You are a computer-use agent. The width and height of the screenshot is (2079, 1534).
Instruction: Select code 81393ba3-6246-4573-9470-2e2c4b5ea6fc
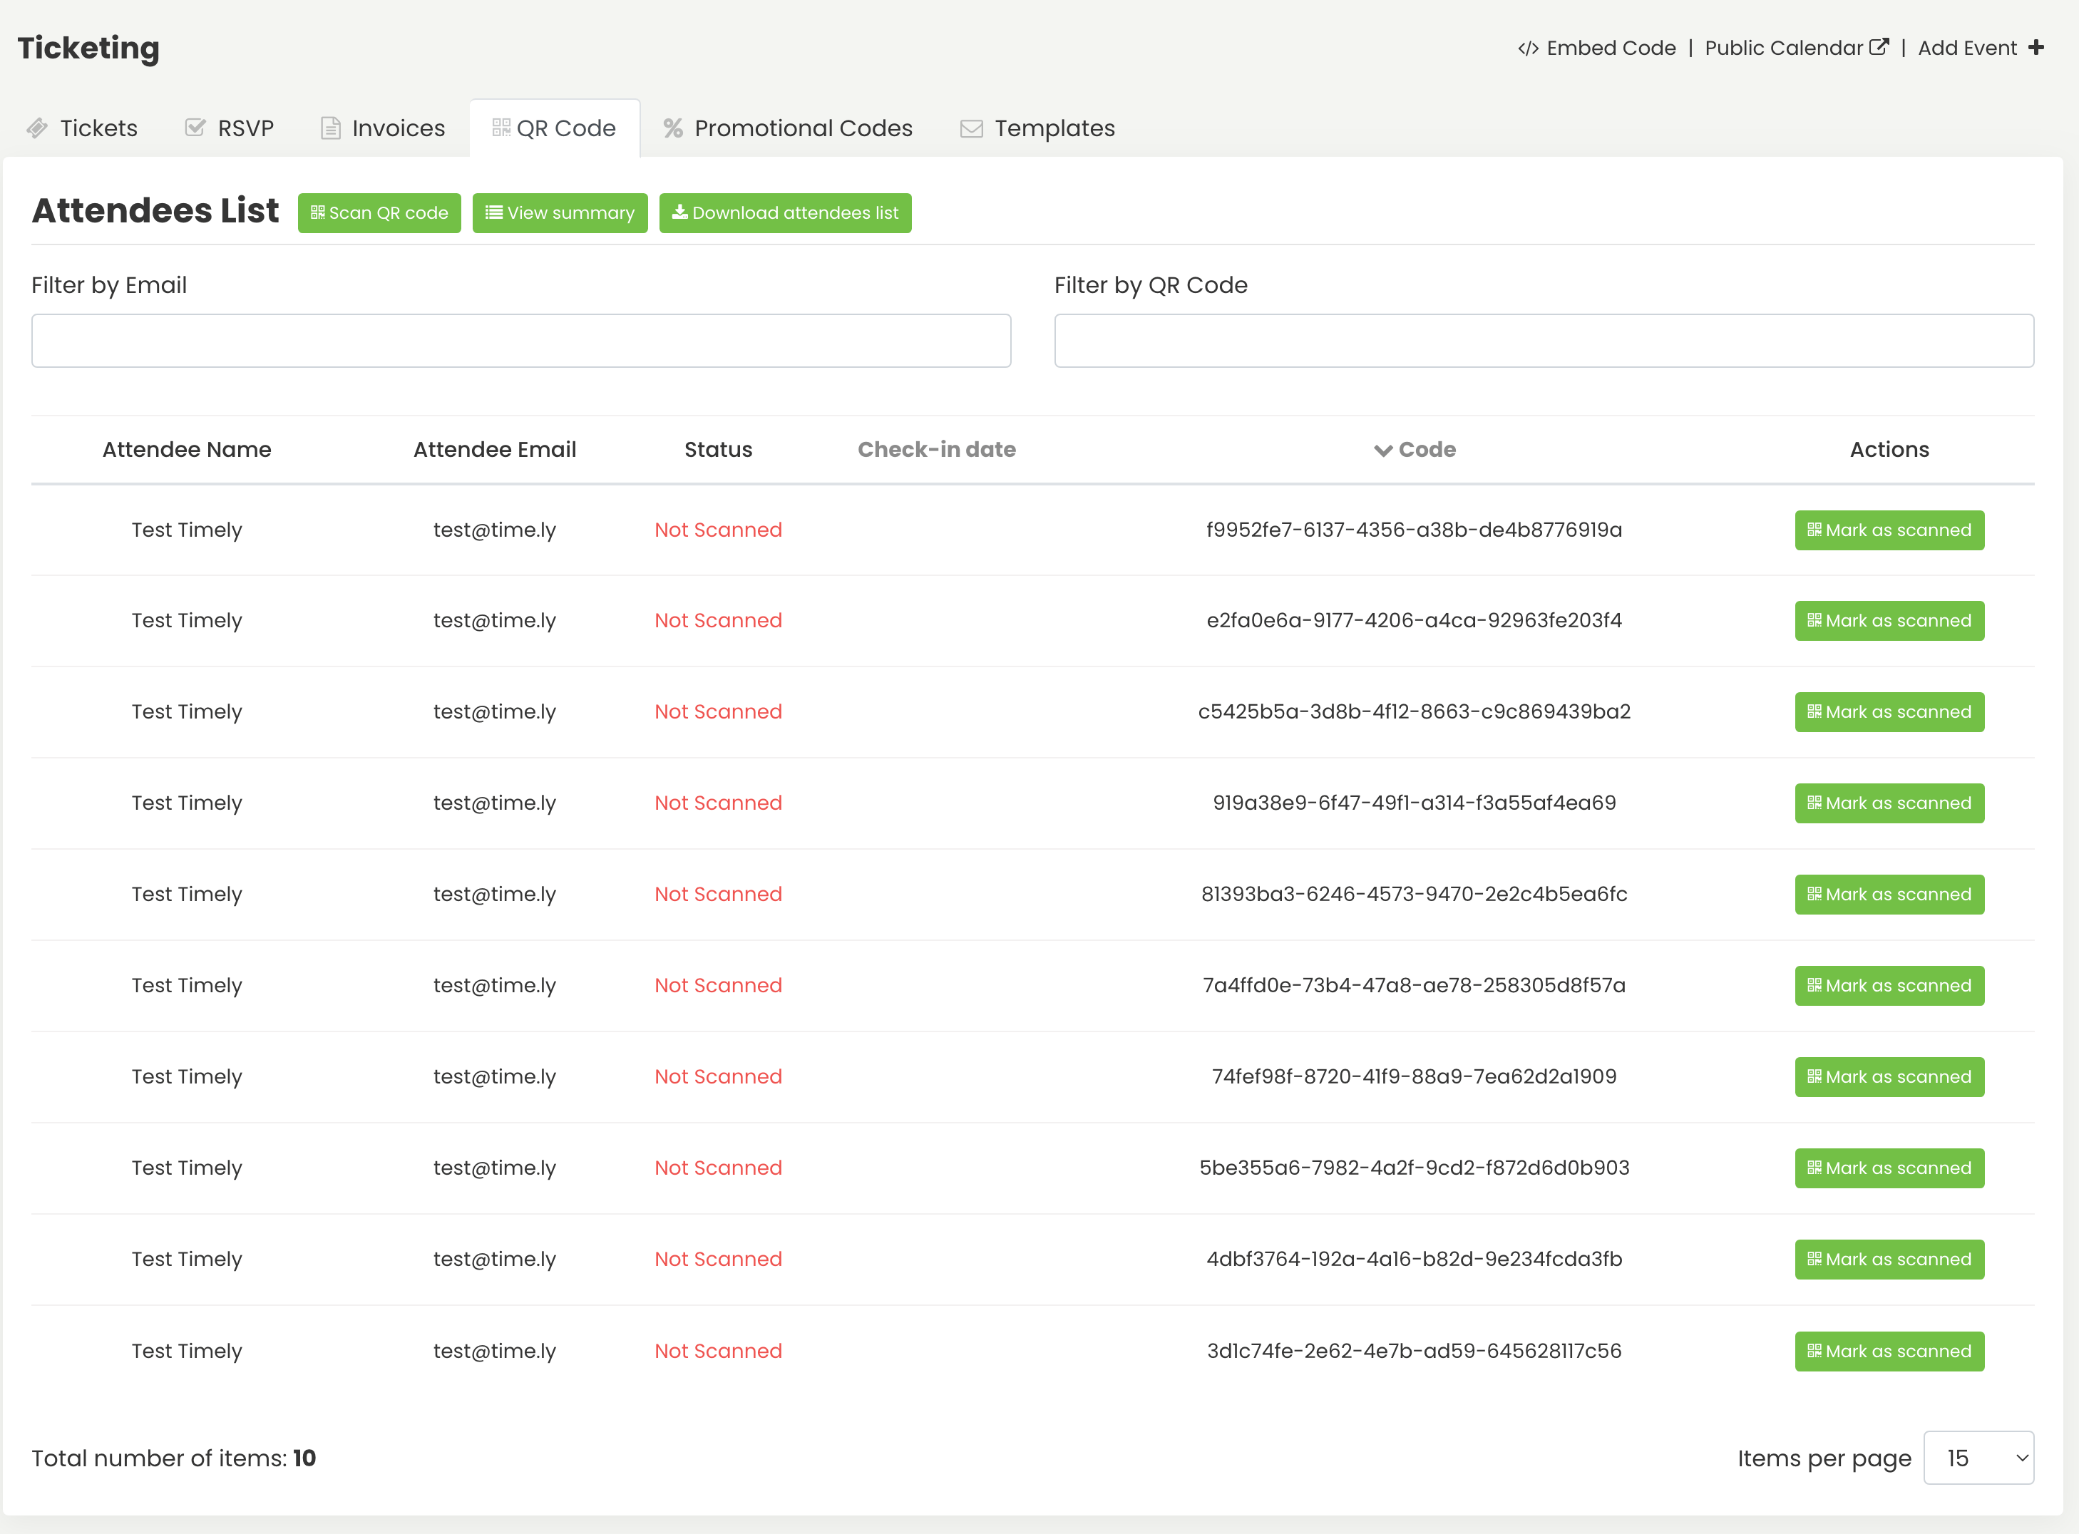coord(1415,893)
